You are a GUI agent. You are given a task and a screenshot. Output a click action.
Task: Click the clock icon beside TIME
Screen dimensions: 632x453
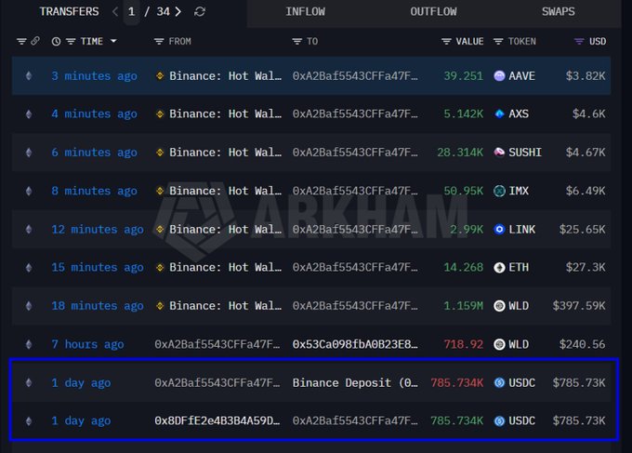pyautogui.click(x=56, y=41)
